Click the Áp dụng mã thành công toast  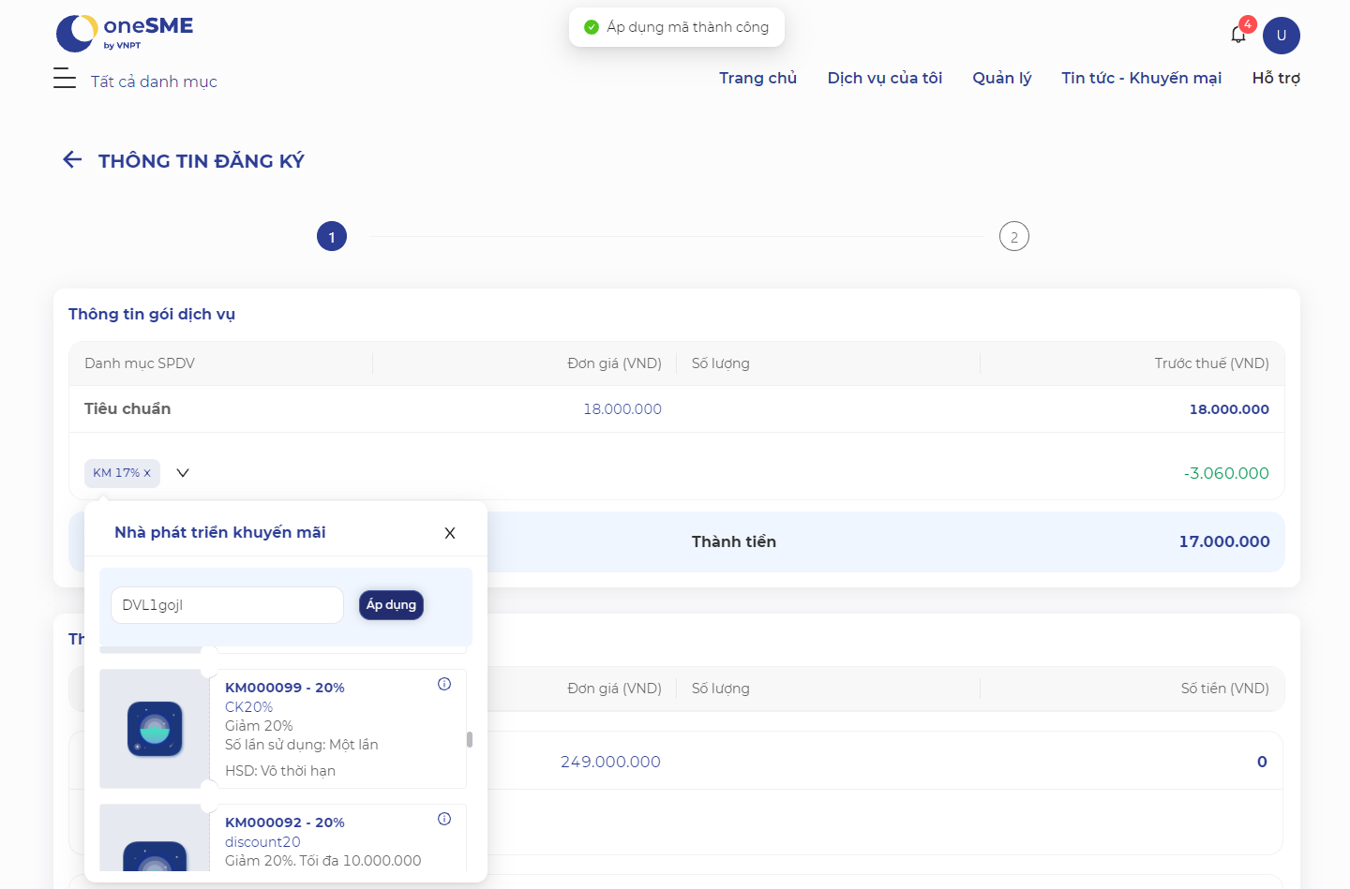(677, 27)
